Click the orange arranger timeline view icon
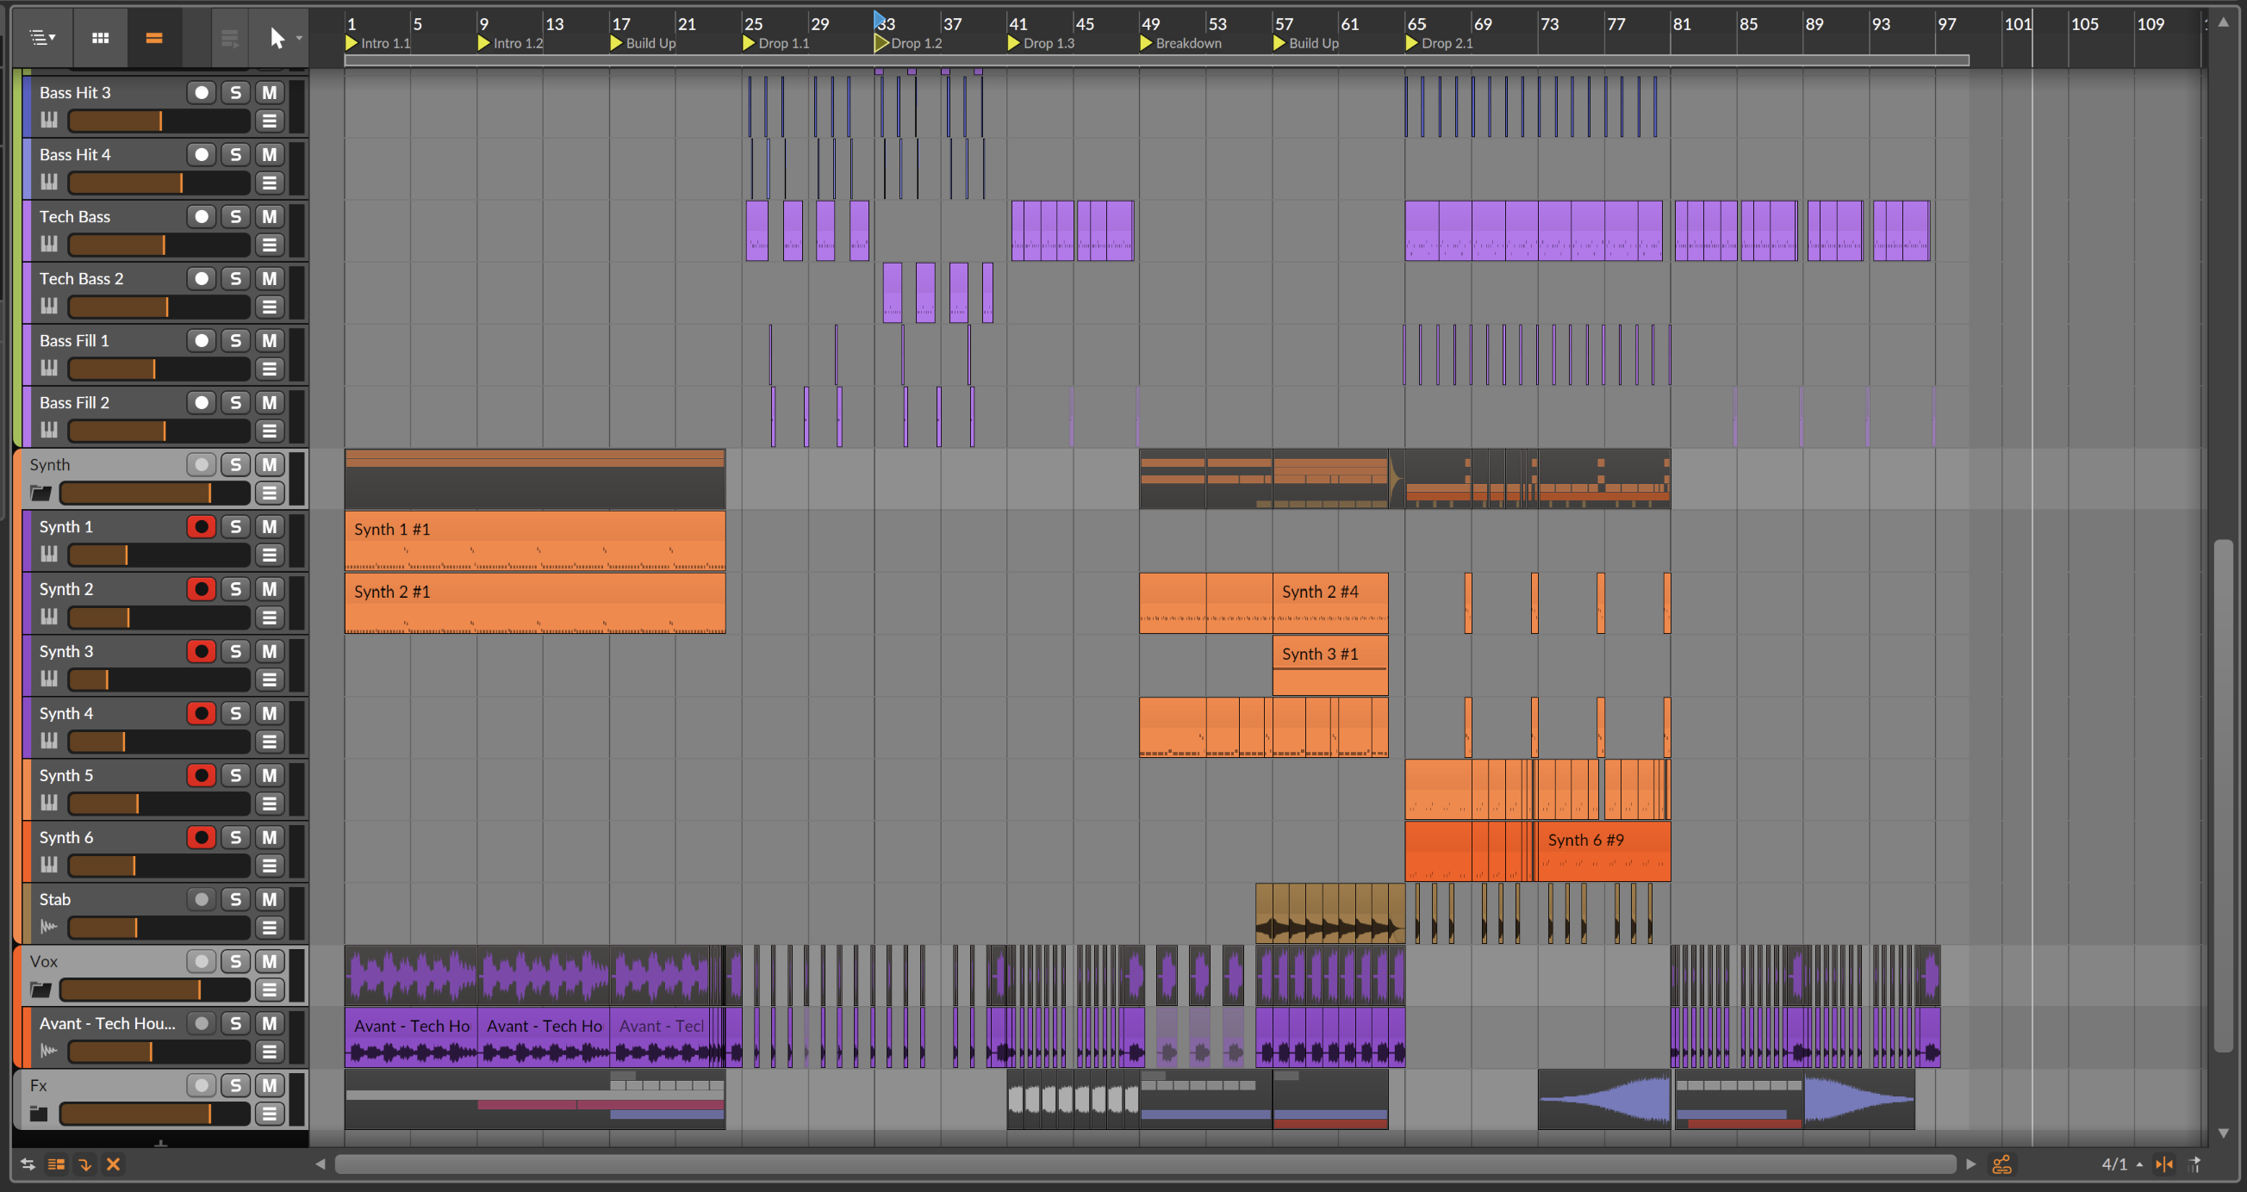This screenshot has width=2247, height=1192. click(x=154, y=38)
